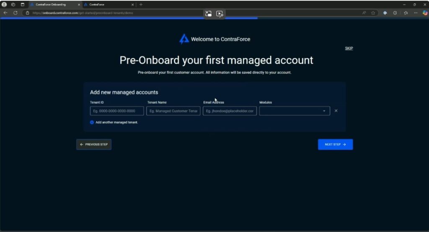Click the read aloud icon in address bar

pyautogui.click(x=364, y=13)
